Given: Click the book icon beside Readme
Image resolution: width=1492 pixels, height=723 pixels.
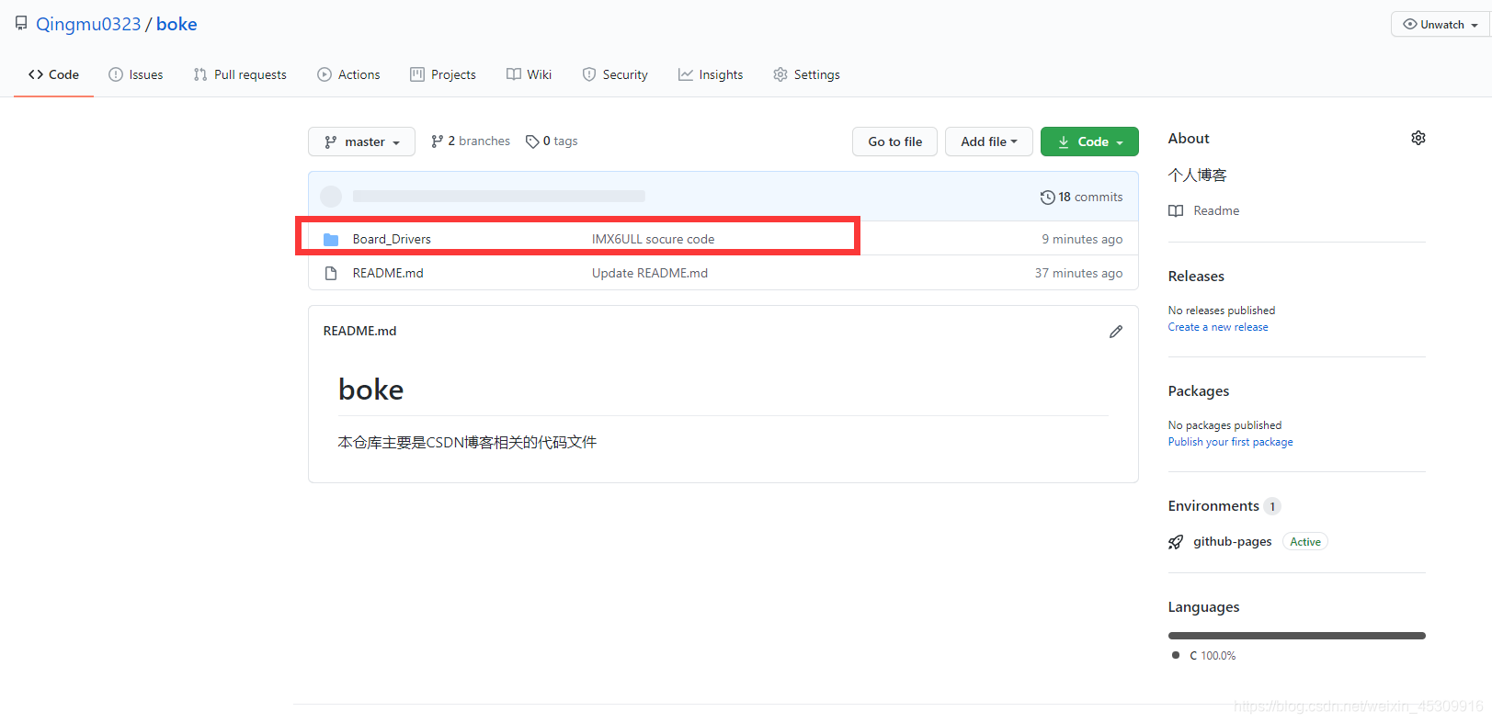Looking at the screenshot, I should [x=1176, y=210].
